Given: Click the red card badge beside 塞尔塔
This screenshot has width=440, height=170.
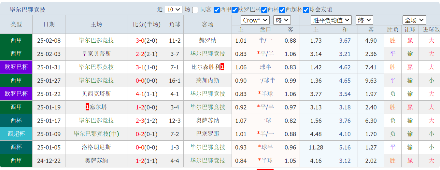Looking at the screenshot, I should [87, 107].
